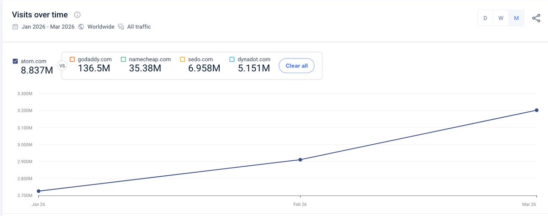Switch to weekly W granularity
548x216 pixels.
501,18
